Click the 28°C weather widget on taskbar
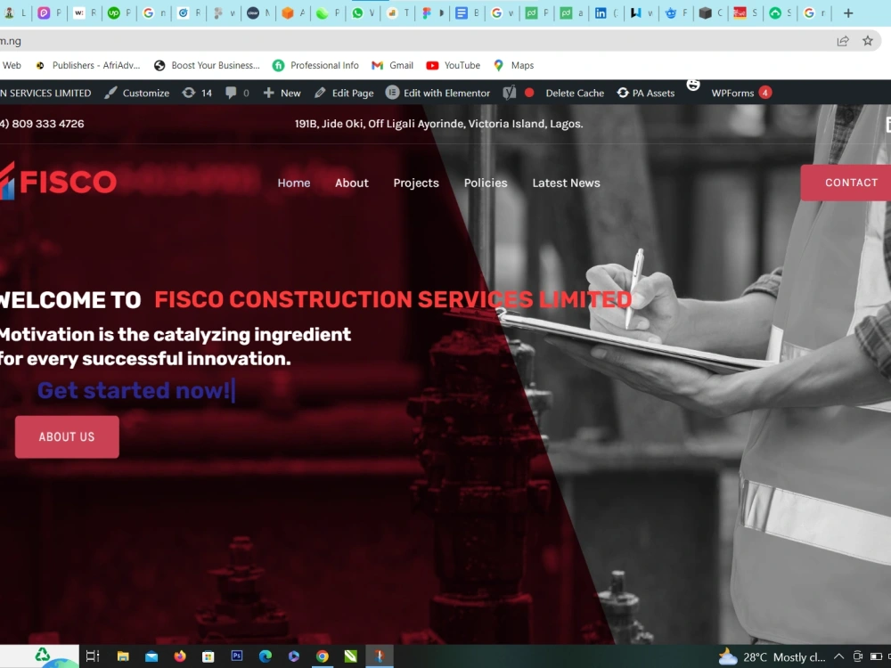Image resolution: width=891 pixels, height=668 pixels. [772, 656]
